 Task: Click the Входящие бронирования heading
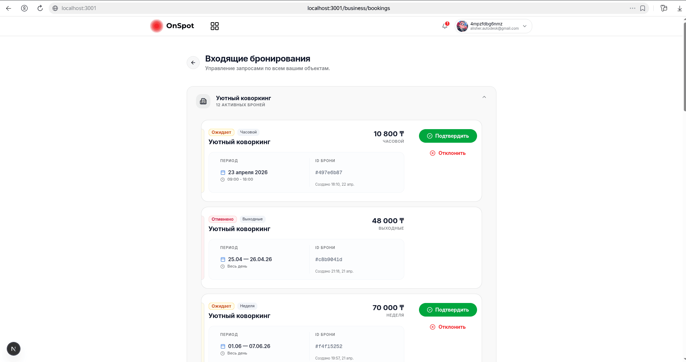point(258,59)
